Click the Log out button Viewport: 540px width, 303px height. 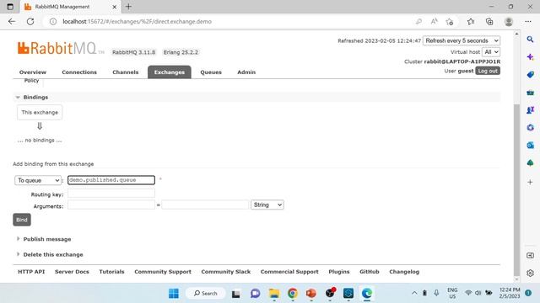click(488, 71)
